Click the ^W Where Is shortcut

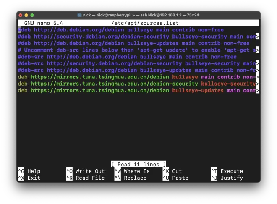[132, 171]
